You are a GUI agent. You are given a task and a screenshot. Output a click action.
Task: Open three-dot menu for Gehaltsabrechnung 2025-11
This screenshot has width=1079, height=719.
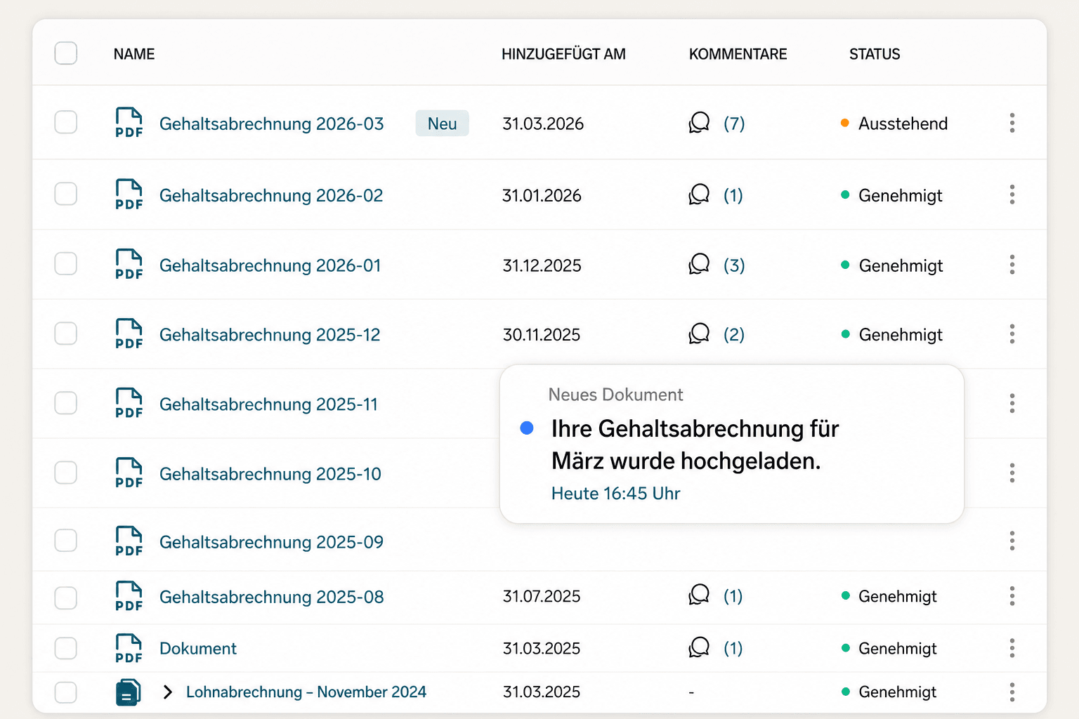coord(1012,403)
